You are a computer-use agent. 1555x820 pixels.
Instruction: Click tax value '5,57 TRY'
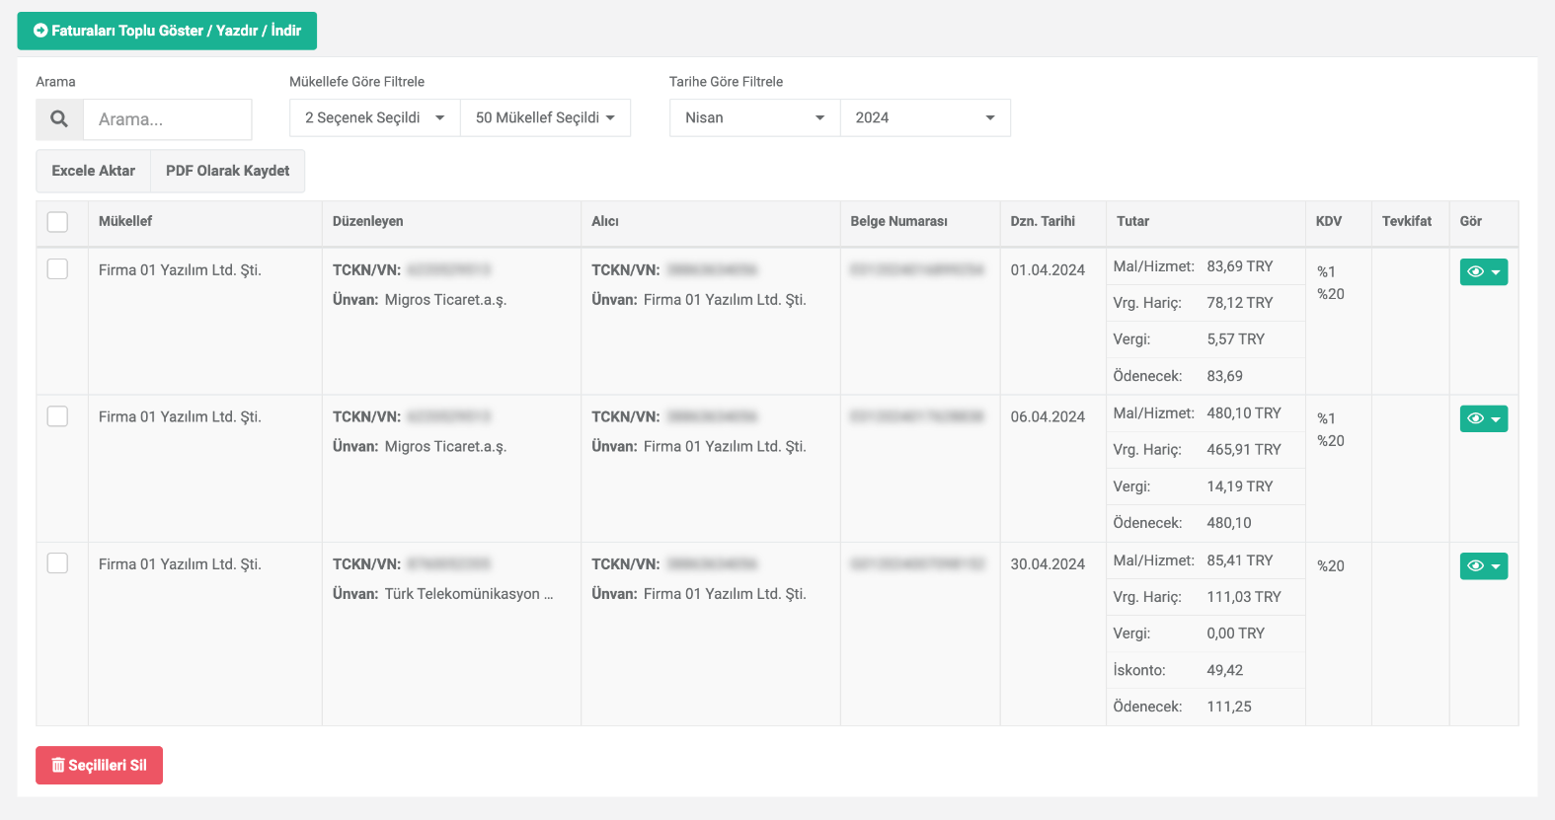point(1236,339)
